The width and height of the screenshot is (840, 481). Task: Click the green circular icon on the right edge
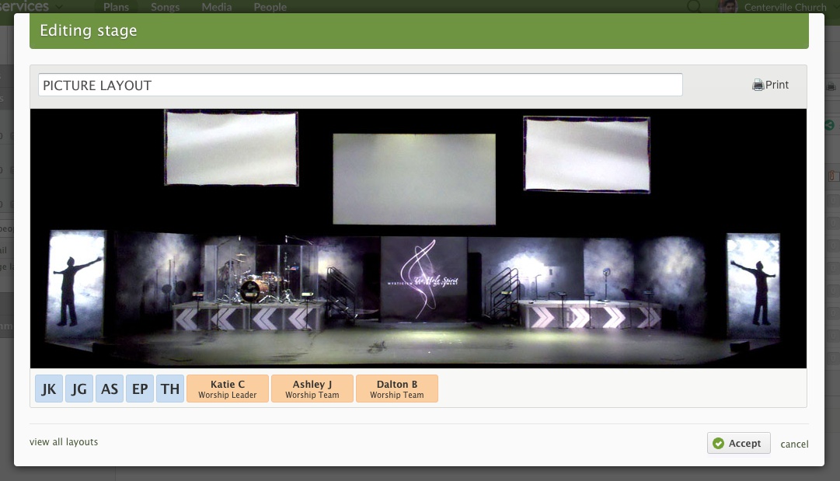[x=829, y=124]
